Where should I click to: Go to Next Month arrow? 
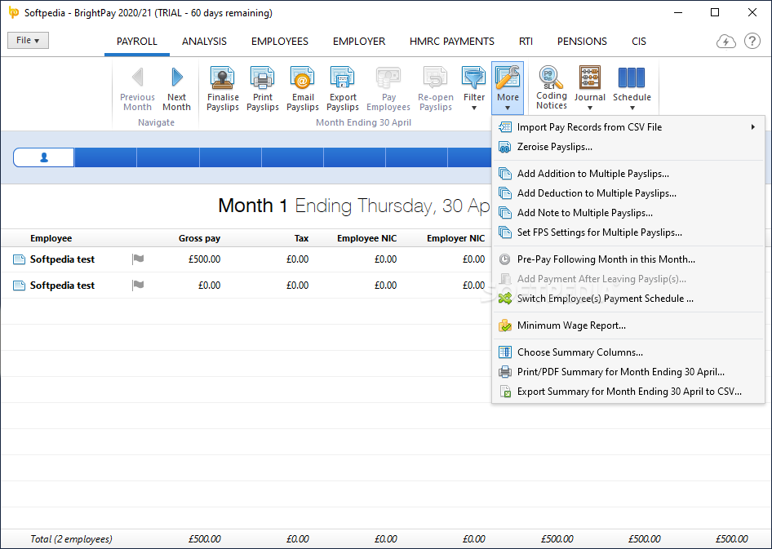tap(177, 77)
